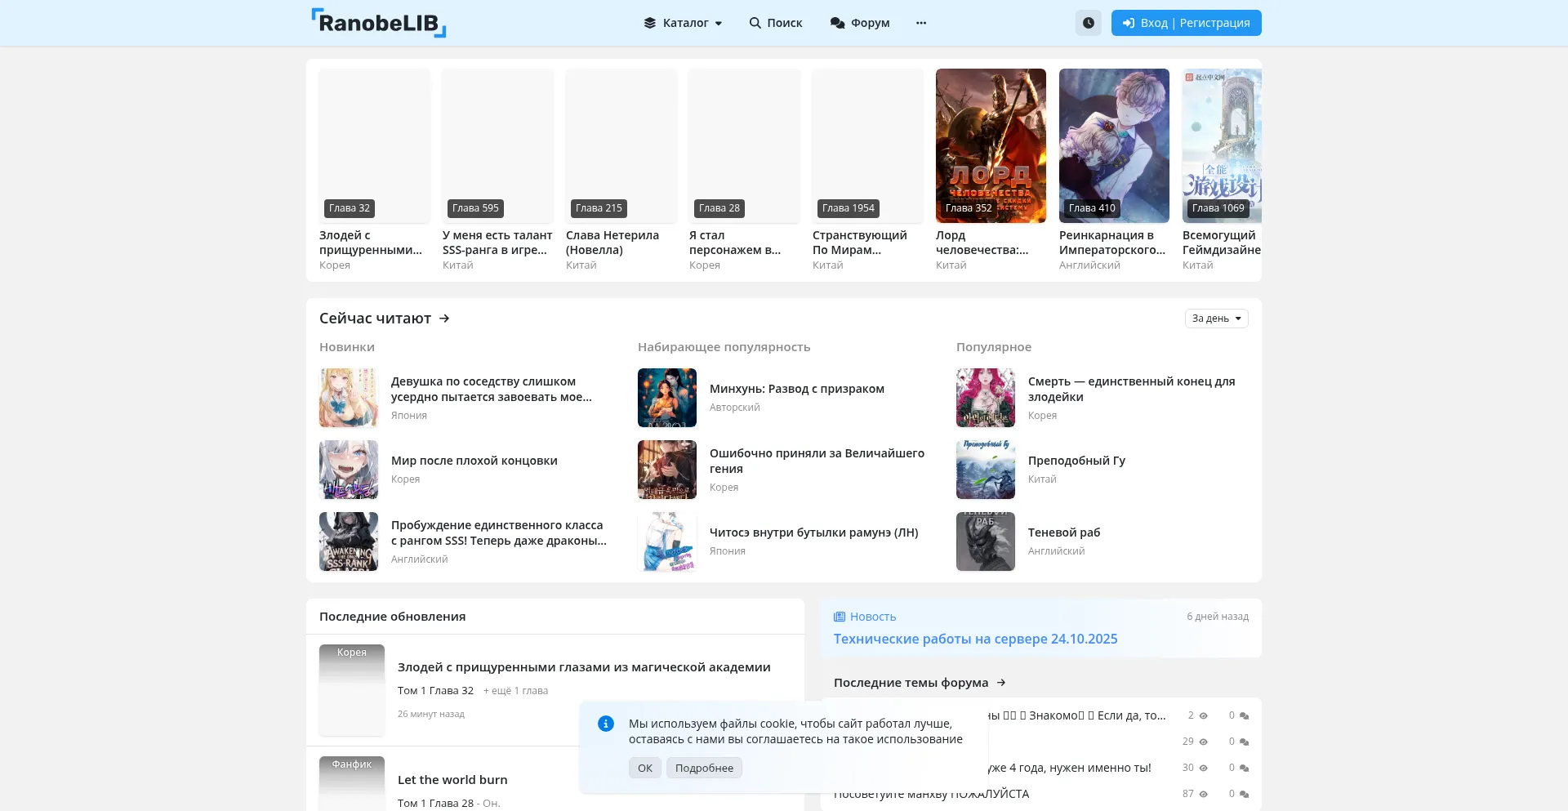Open Технические работы на сервере news link
Image resolution: width=1568 pixels, height=811 pixels.
click(x=975, y=639)
